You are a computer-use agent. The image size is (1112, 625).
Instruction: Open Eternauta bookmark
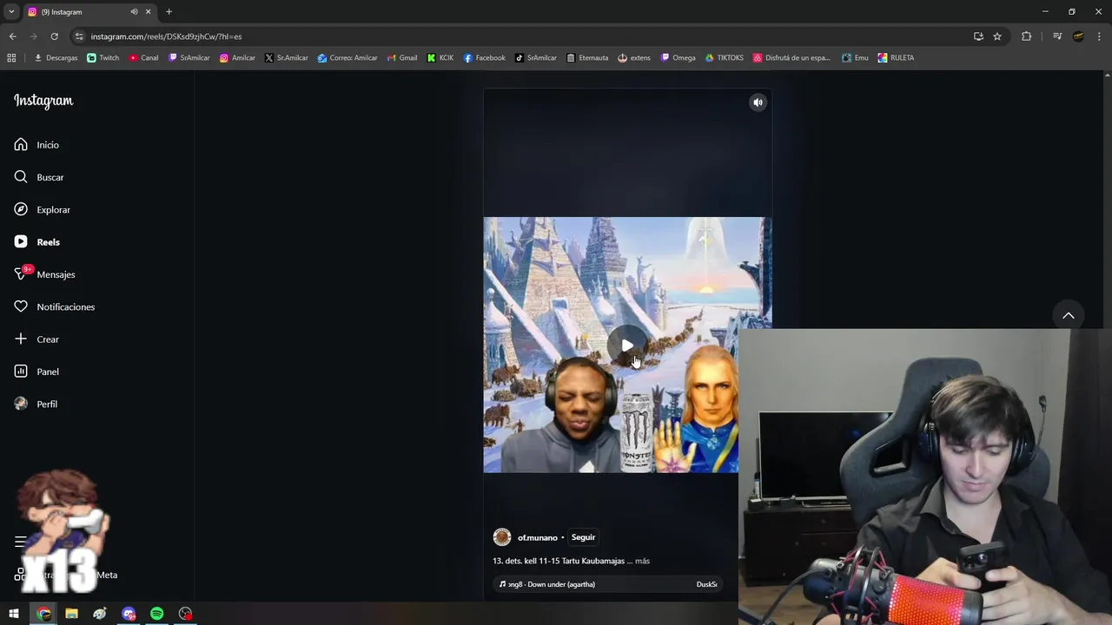(587, 58)
